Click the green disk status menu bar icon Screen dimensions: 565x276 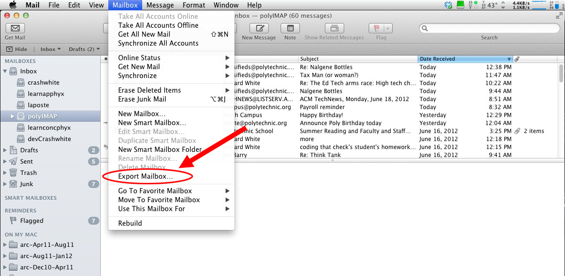click(x=460, y=5)
